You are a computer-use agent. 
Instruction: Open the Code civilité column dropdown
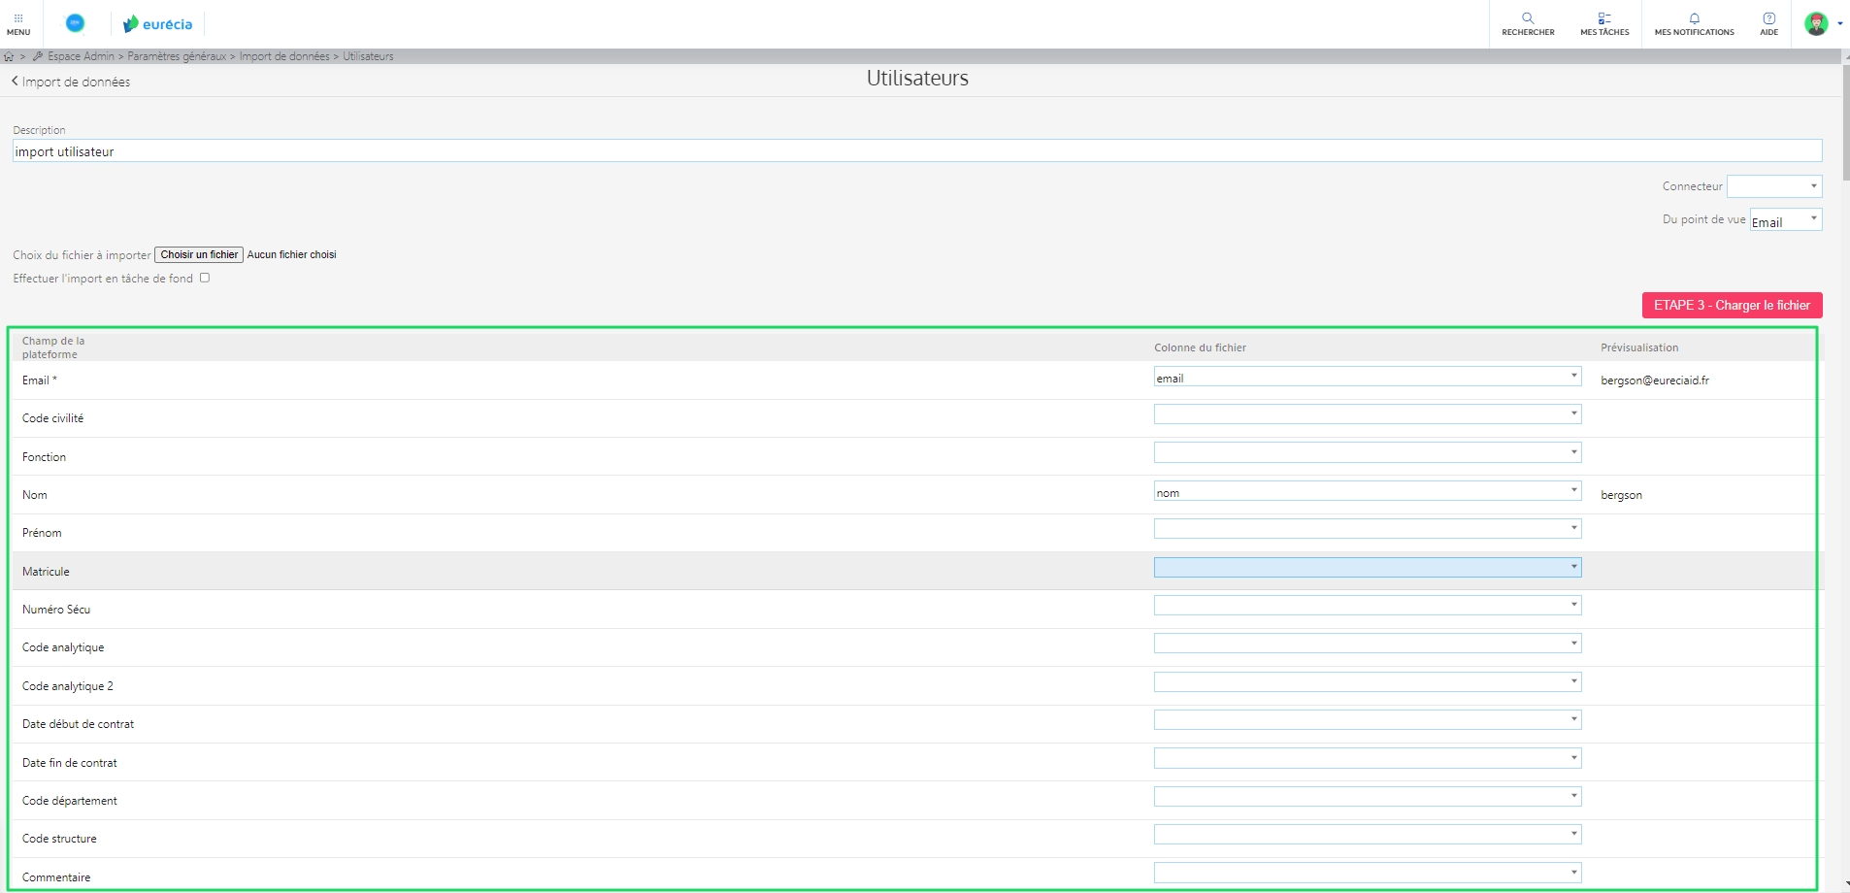[1368, 414]
